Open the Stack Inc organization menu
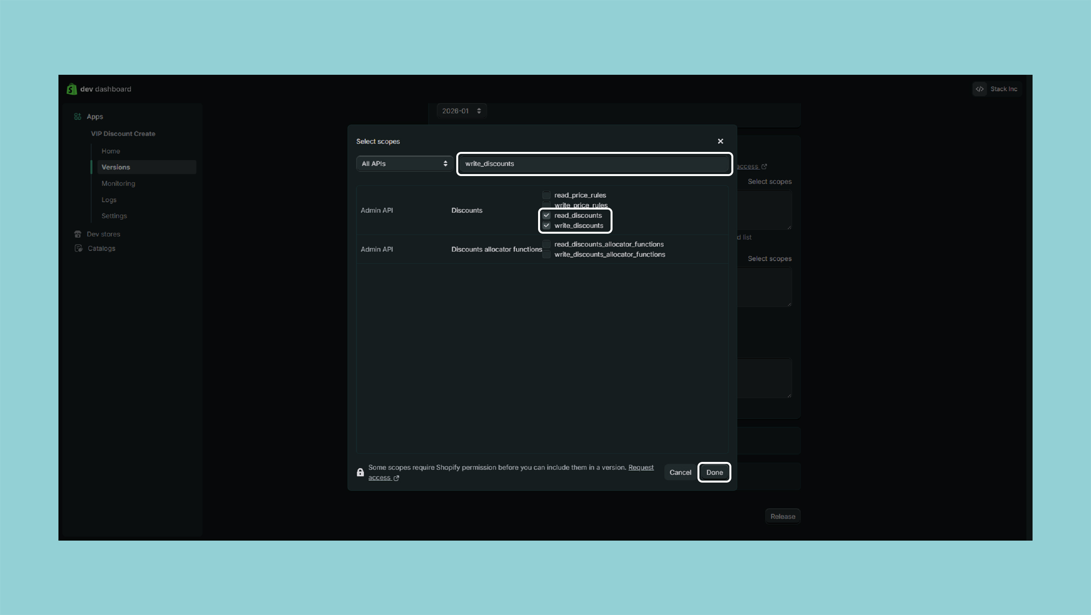The height and width of the screenshot is (615, 1091). (1003, 89)
